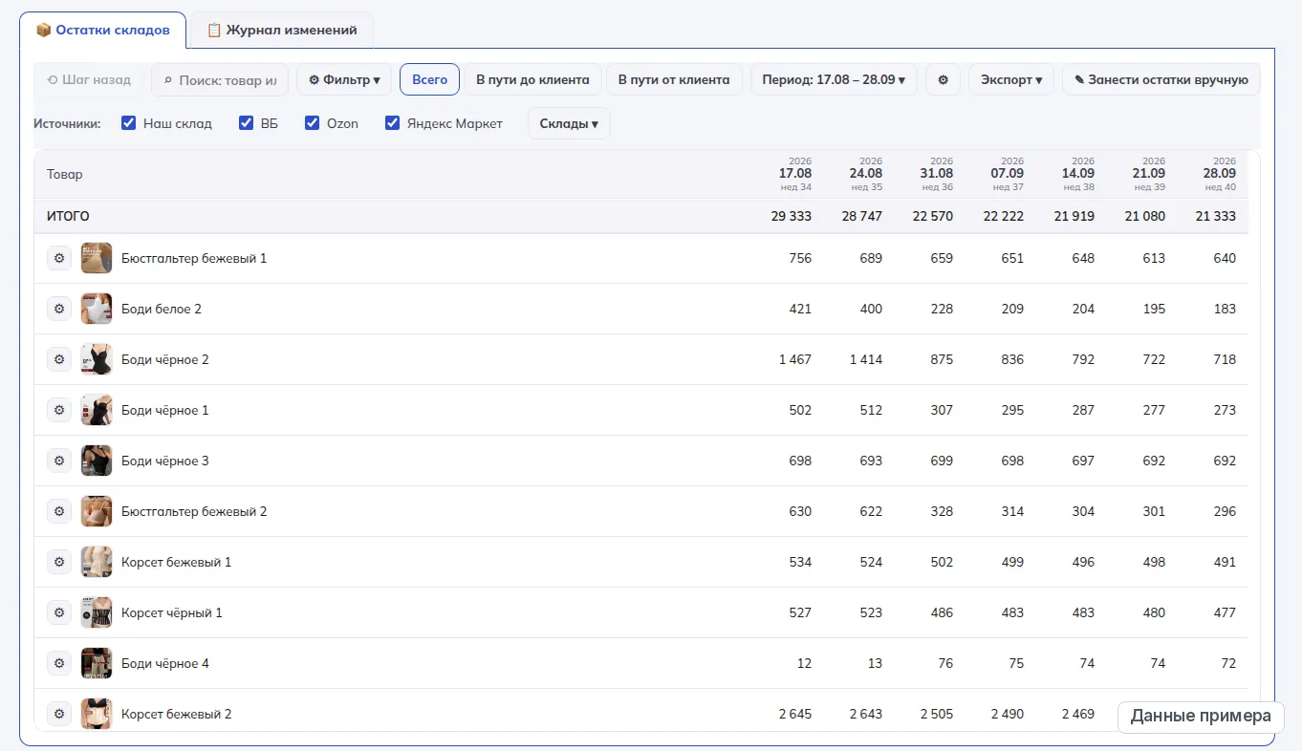
Task: Click the toolbar gear settings button
Action: coord(943,79)
